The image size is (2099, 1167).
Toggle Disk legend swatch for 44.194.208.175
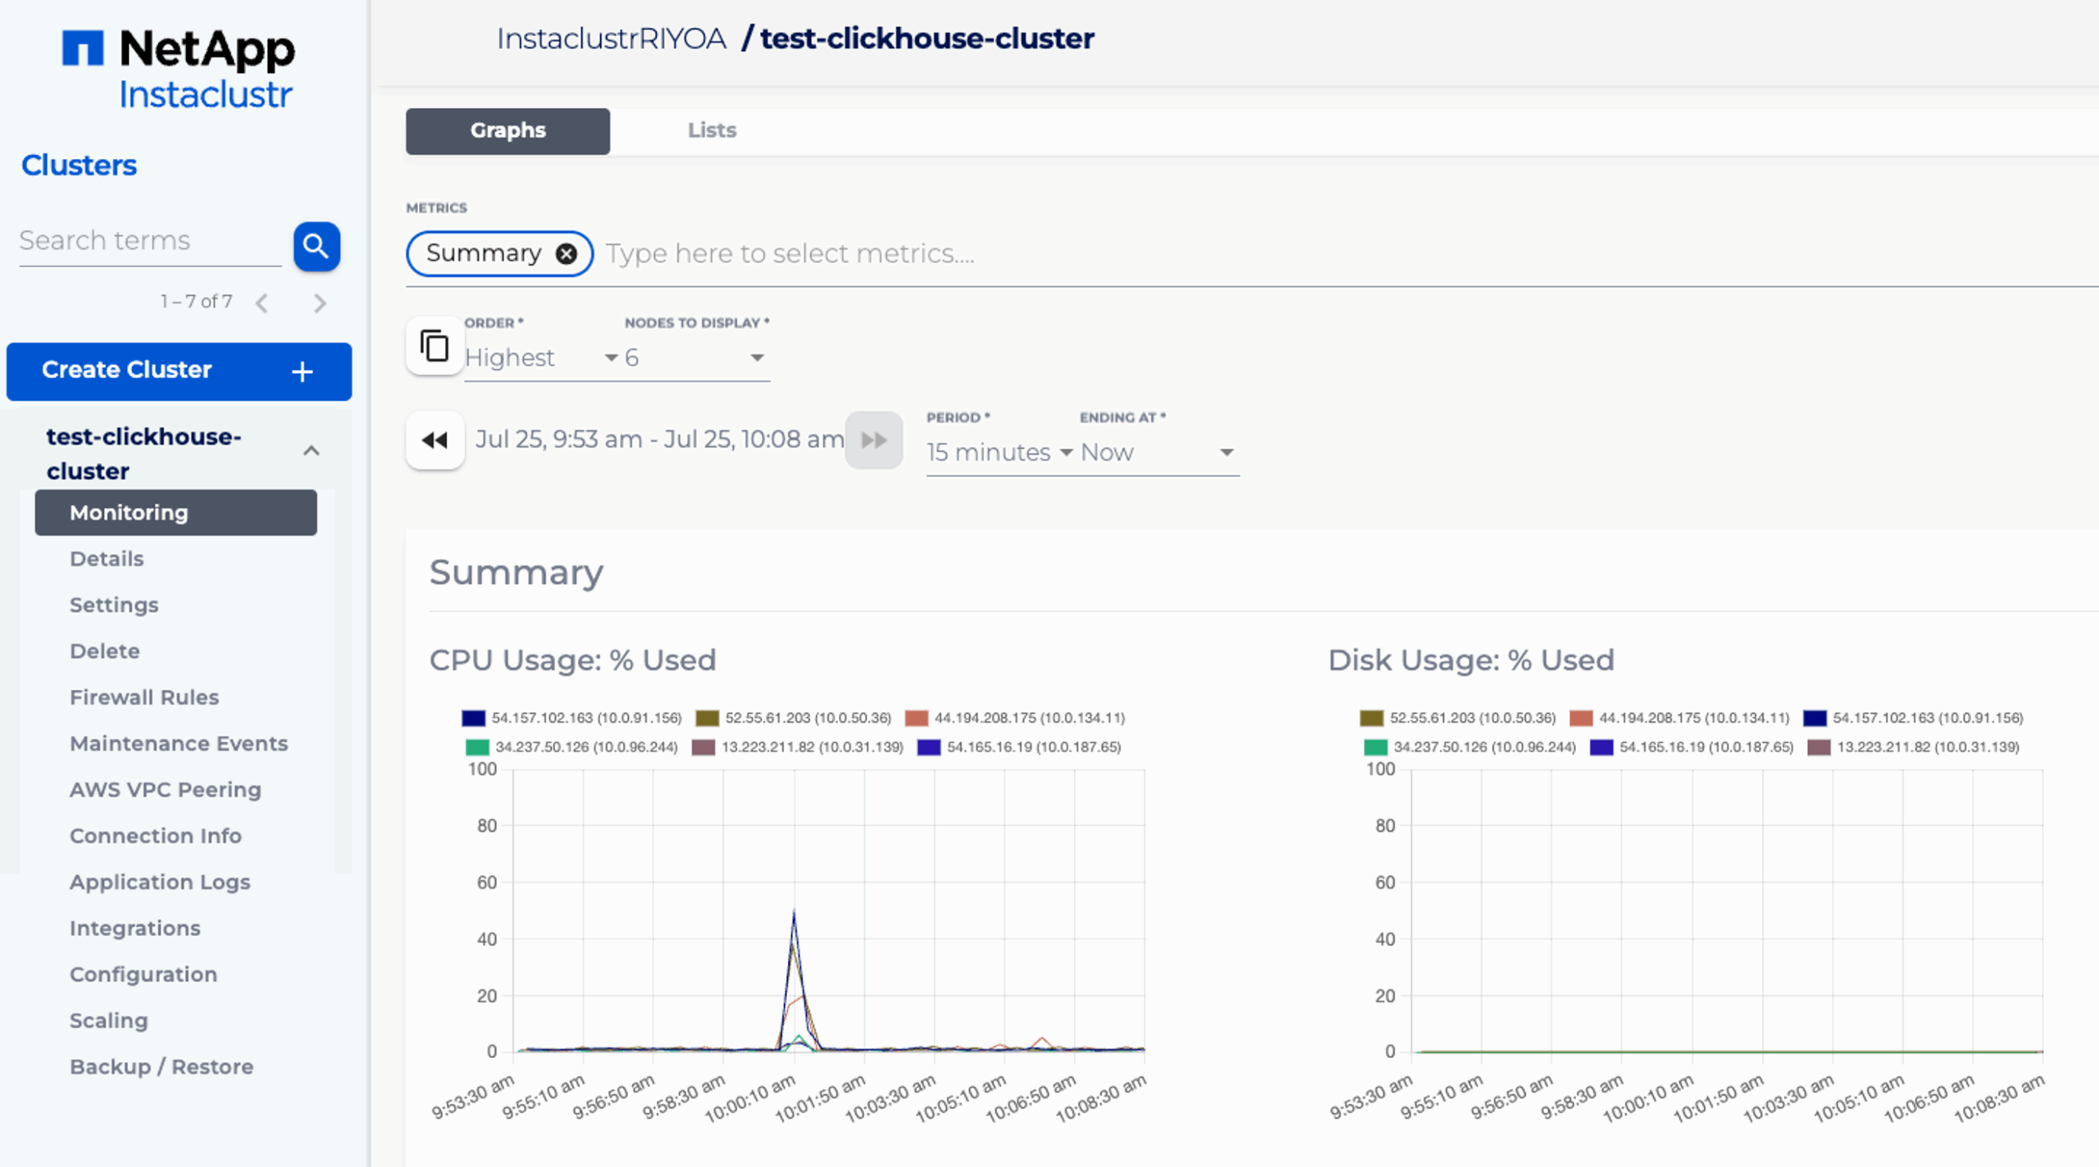pos(1581,719)
